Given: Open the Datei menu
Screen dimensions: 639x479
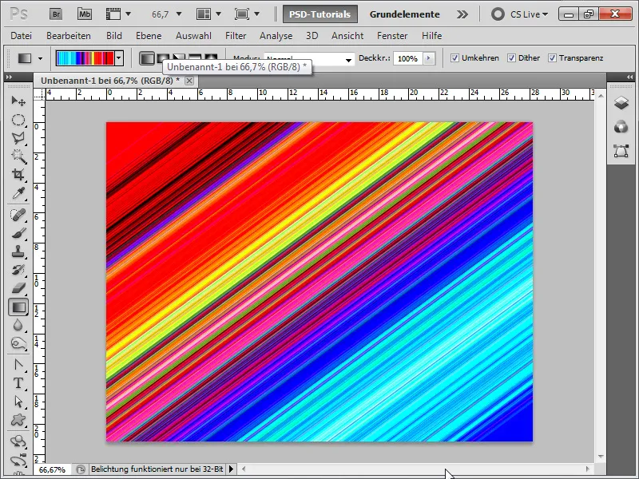Looking at the screenshot, I should click(x=22, y=36).
